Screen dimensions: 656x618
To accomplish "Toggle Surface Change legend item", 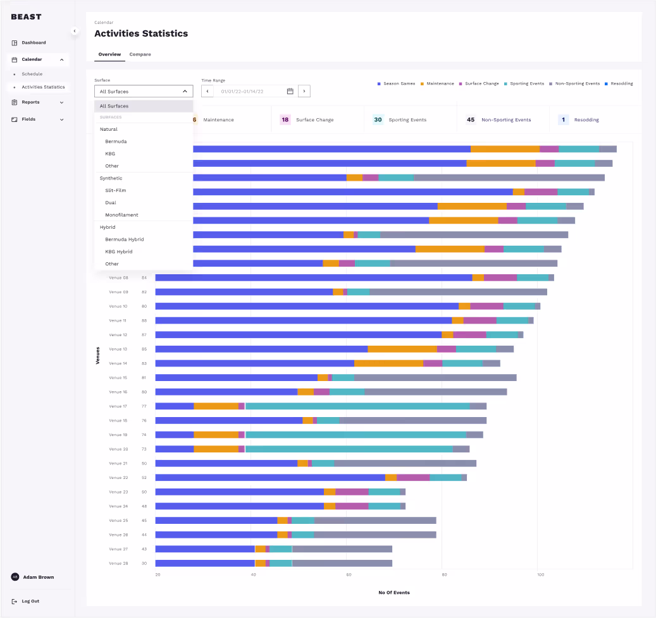I will click(x=479, y=83).
